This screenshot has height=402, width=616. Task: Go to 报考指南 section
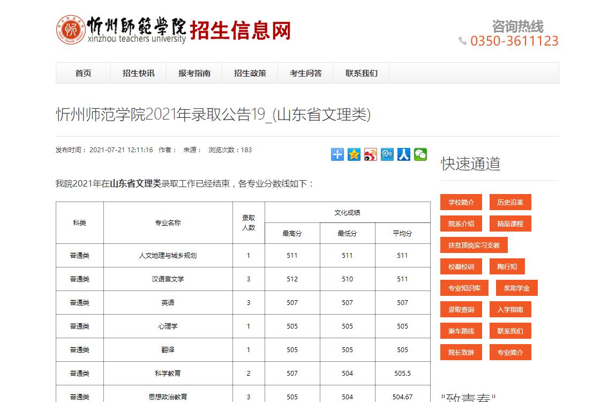coord(194,73)
